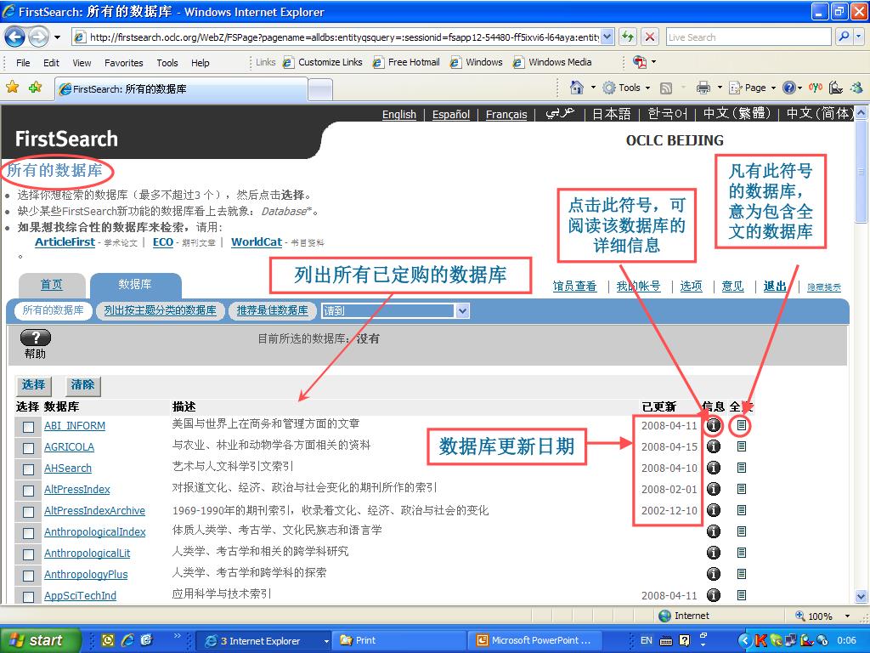870x653 pixels.
Task: Open info icon for AppSciTechInd row
Action: tap(714, 594)
